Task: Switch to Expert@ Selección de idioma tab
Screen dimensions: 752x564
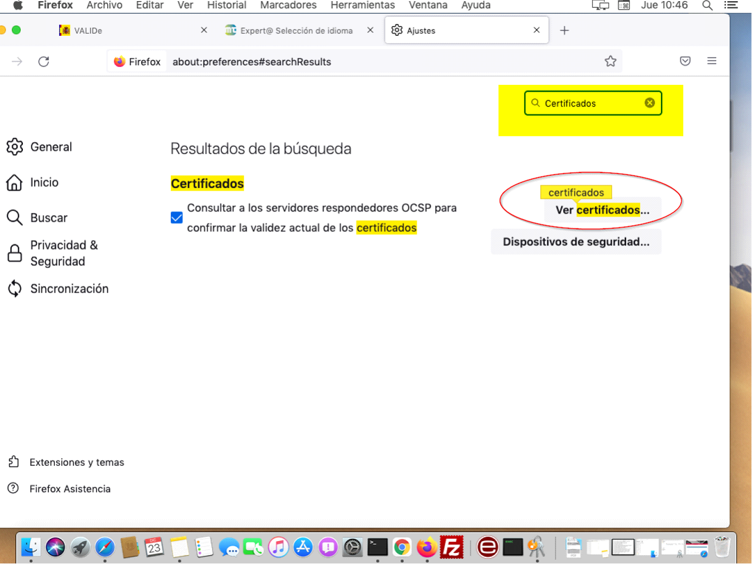Action: [296, 31]
